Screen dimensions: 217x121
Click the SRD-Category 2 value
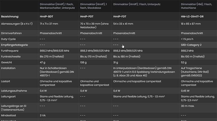pyautogui.click(x=191, y=45)
